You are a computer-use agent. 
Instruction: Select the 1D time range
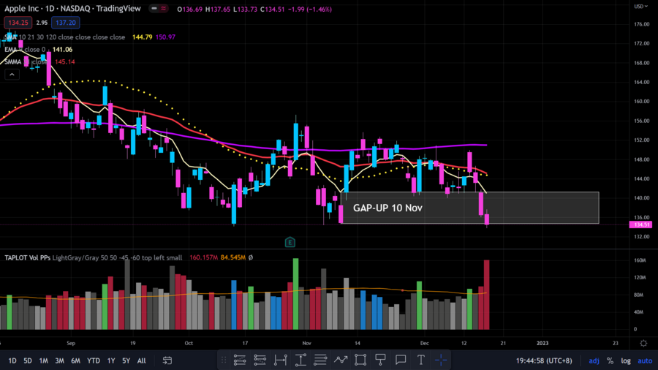coord(12,360)
